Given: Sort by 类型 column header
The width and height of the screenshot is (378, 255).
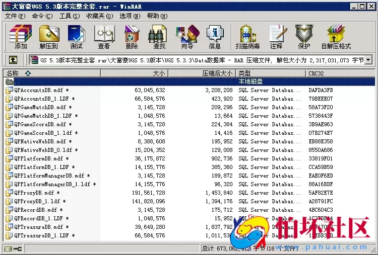Looking at the screenshot, I should (271, 73).
